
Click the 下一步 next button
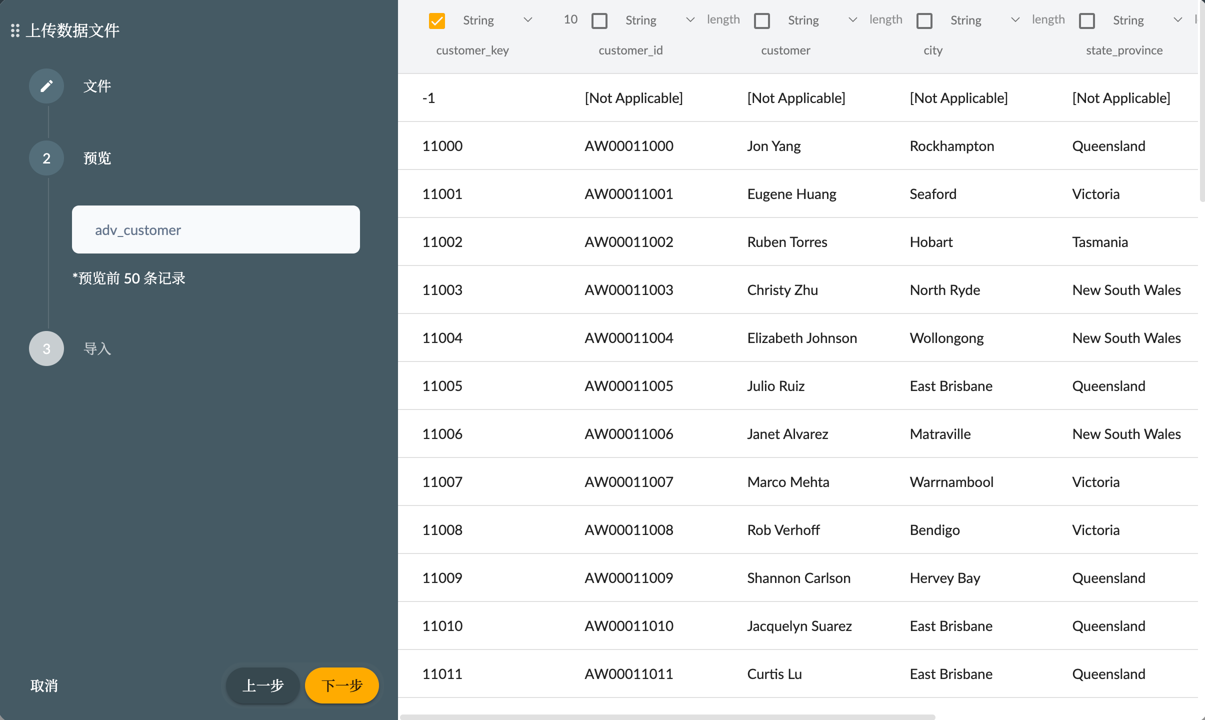pyautogui.click(x=341, y=685)
